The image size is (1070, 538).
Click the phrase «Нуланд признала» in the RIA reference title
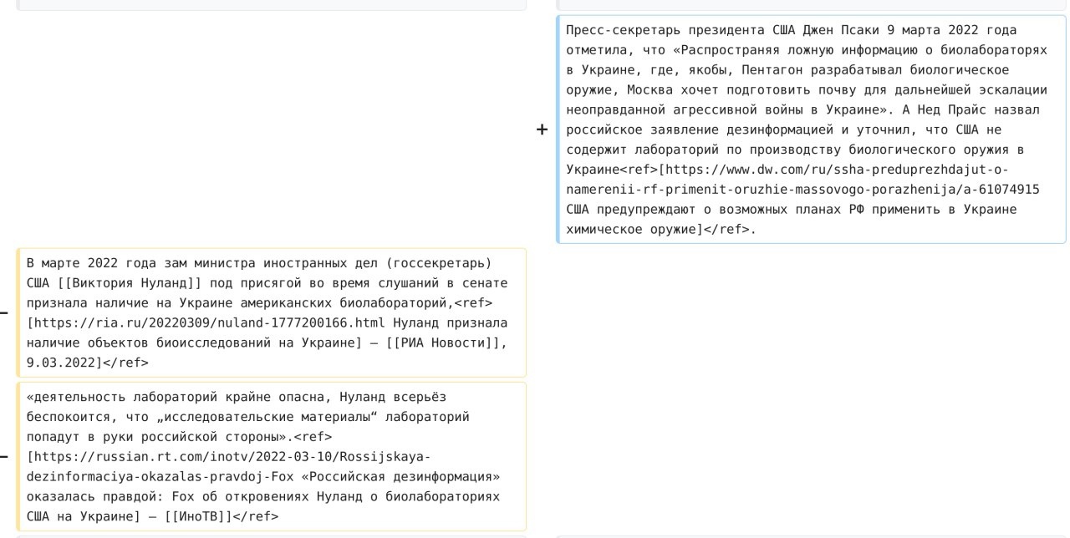[450, 323]
